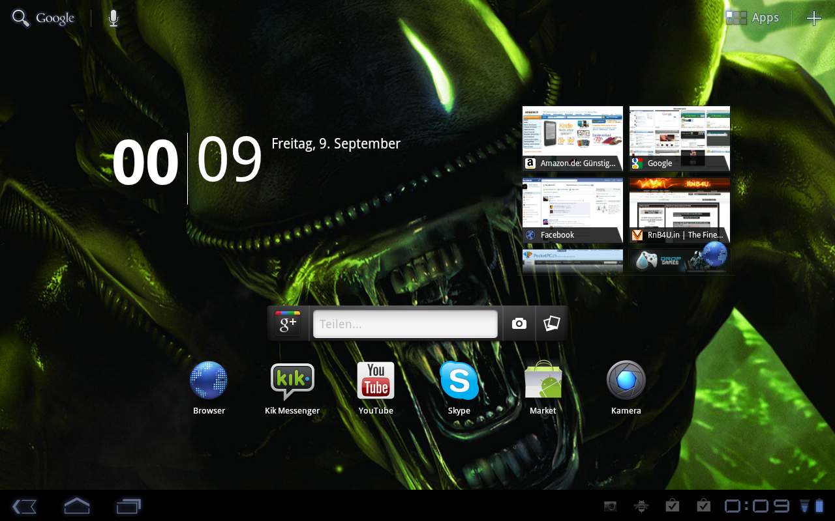Tap the system bar clock 0:09
Image resolution: width=835 pixels, height=521 pixels.
click(757, 506)
